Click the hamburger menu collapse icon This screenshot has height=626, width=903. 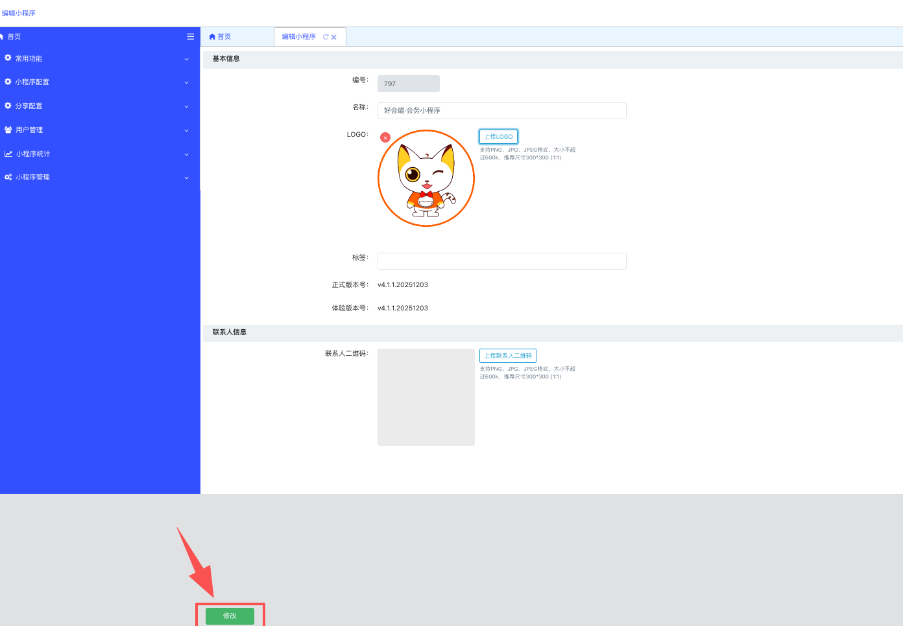click(x=190, y=37)
